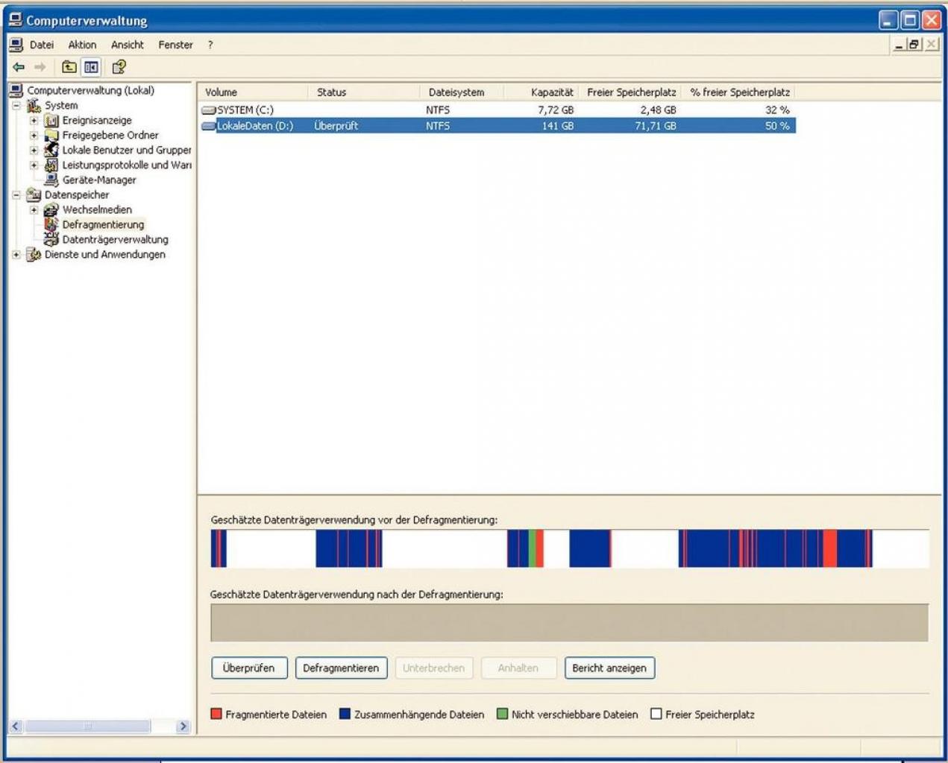
Task: Click the LokaleDaten (D:) drive icon
Action: [209, 126]
